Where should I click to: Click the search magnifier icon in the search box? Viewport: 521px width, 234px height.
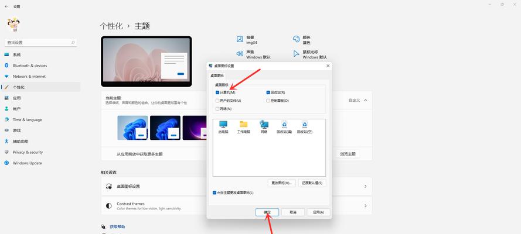coord(73,43)
